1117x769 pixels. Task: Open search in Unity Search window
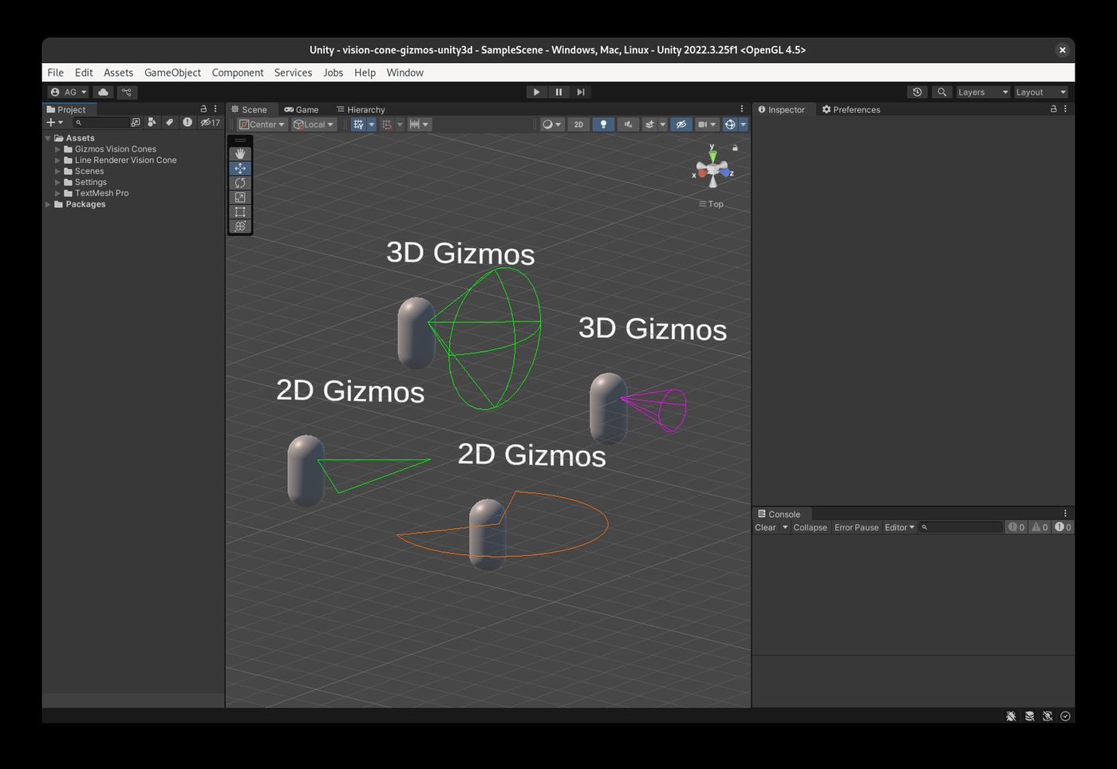click(136, 122)
